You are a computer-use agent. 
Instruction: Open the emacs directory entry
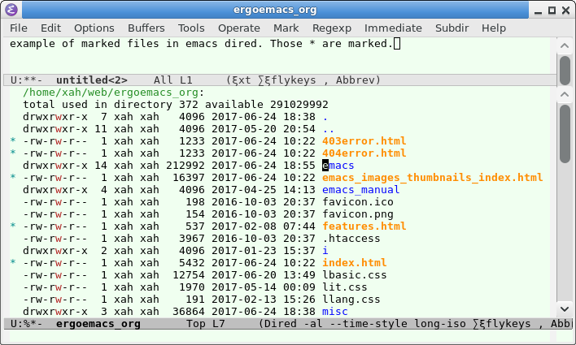tap(338, 166)
